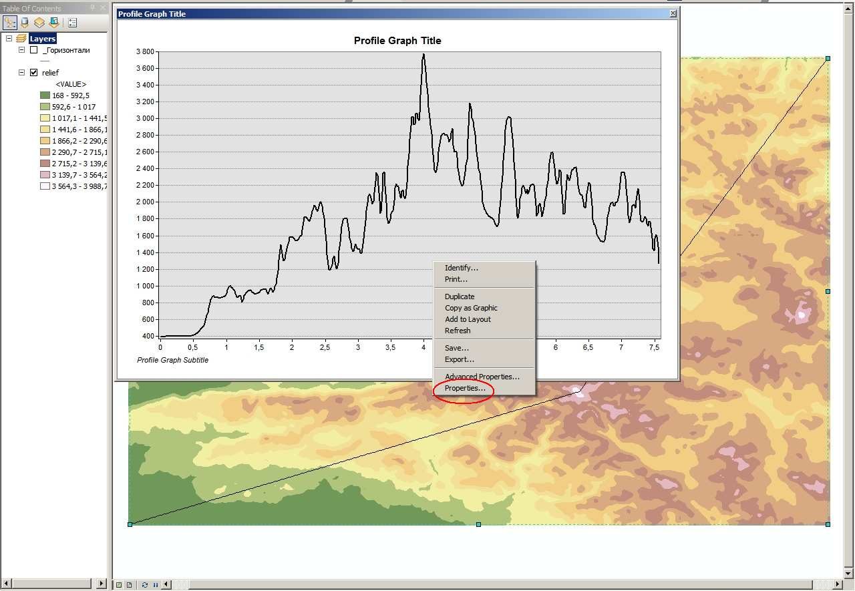Image resolution: width=855 pixels, height=591 pixels.
Task: Uncheck the relief layer checkbox
Action: tap(34, 72)
